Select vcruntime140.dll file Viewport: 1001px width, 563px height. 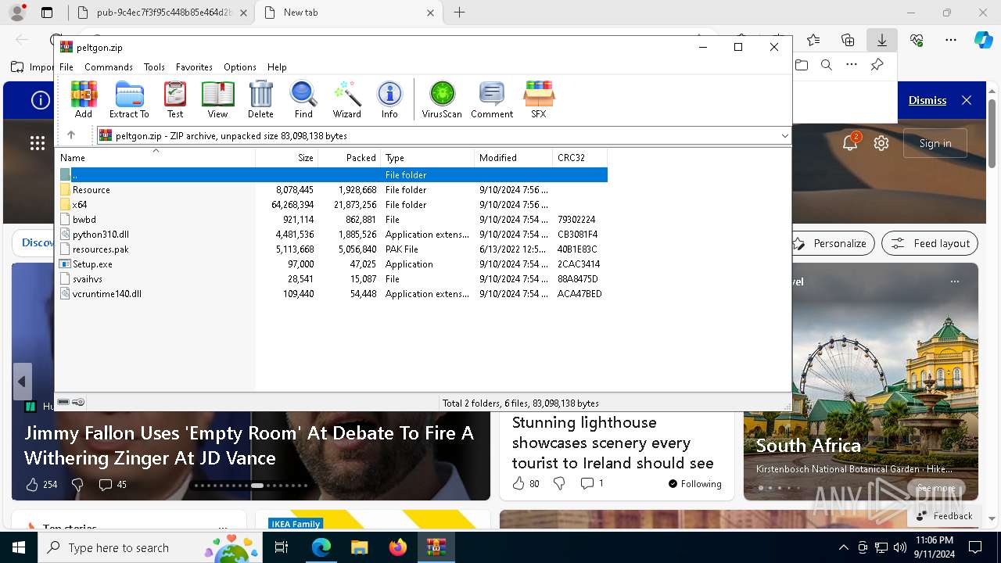click(x=332, y=294)
